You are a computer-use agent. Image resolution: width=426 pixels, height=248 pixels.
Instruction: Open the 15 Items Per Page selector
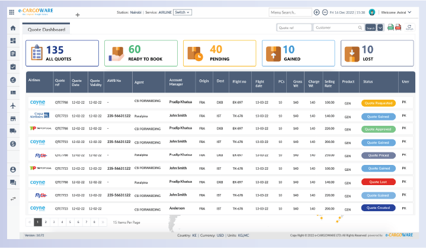coord(126,222)
